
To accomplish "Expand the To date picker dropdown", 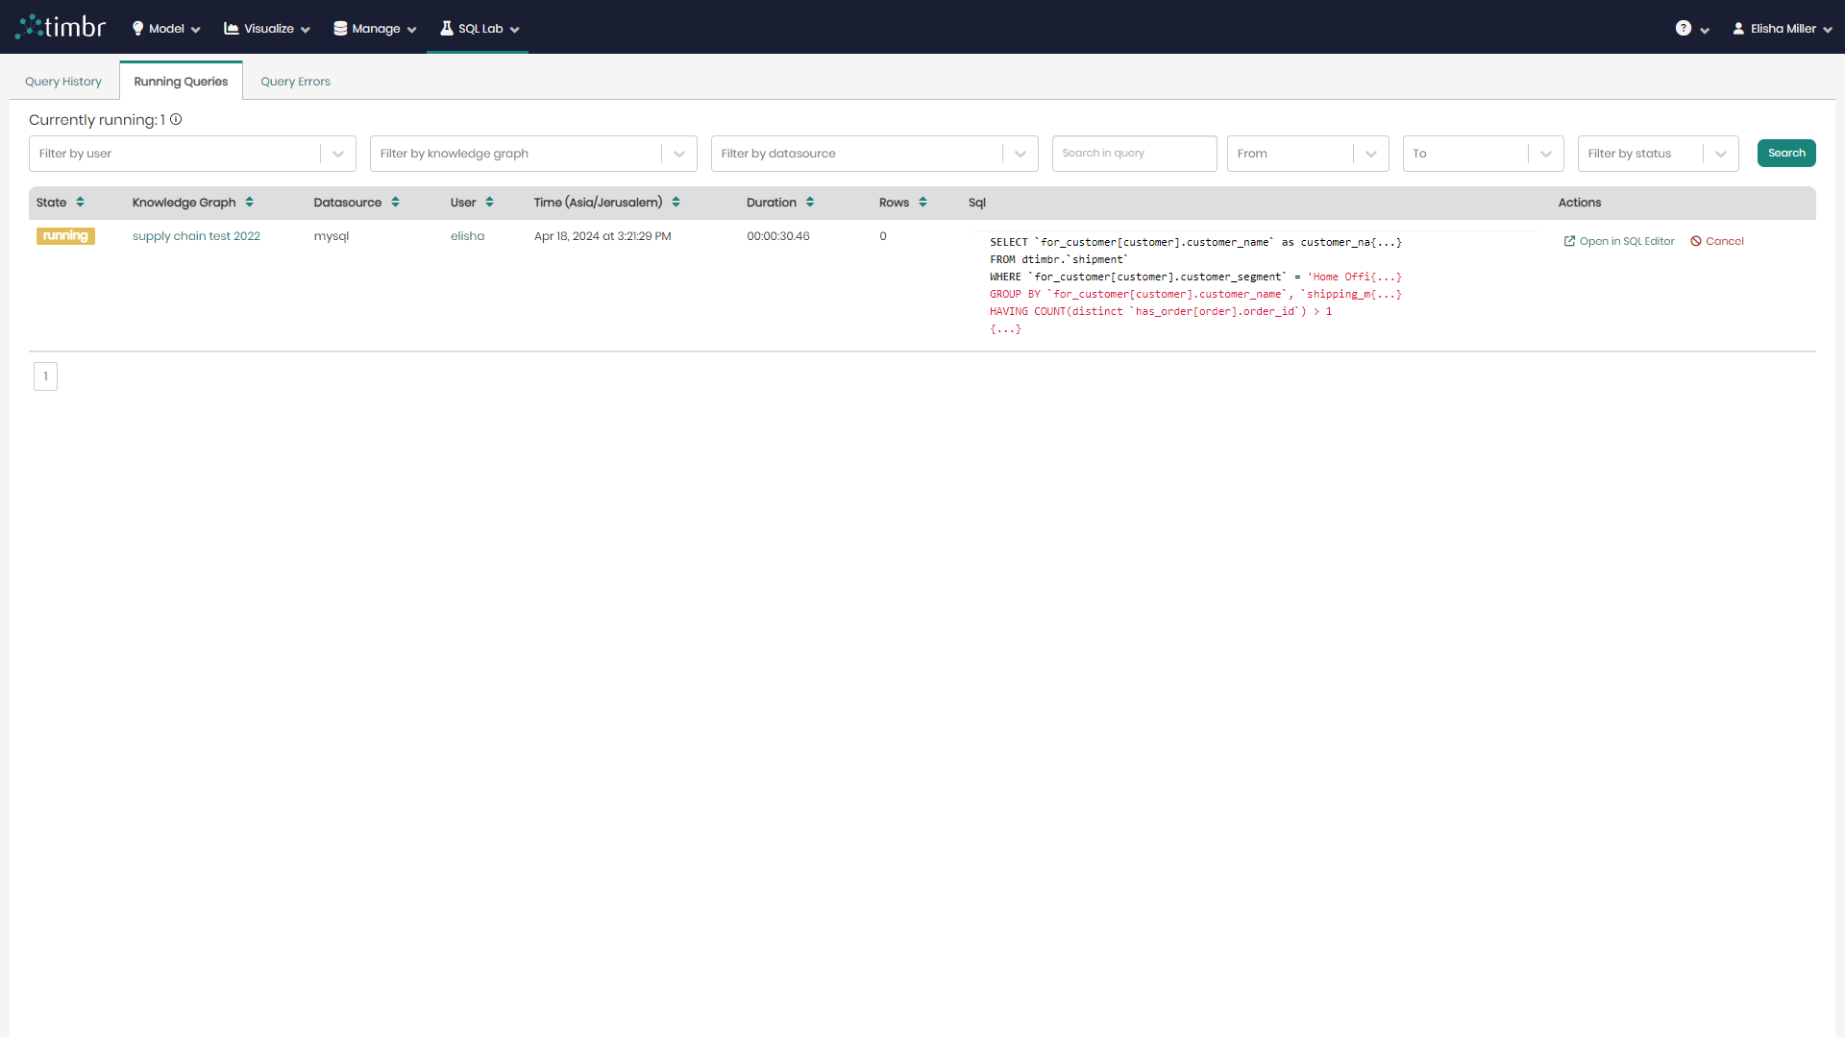I will 1546,154.
